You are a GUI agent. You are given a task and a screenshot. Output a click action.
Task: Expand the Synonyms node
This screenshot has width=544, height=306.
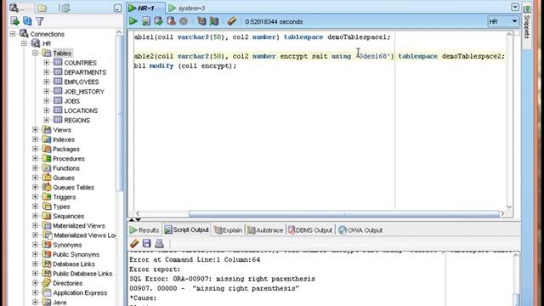[36, 245]
